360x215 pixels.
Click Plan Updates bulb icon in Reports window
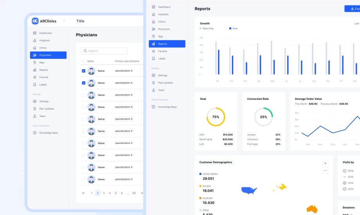tap(154, 82)
